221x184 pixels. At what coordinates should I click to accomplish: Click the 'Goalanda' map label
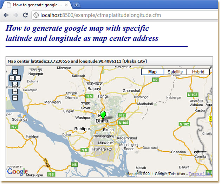19,119
